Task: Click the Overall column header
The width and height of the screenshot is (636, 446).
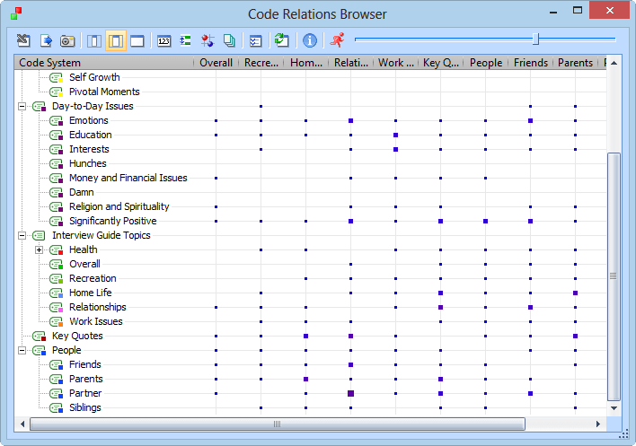Action: 216,63
